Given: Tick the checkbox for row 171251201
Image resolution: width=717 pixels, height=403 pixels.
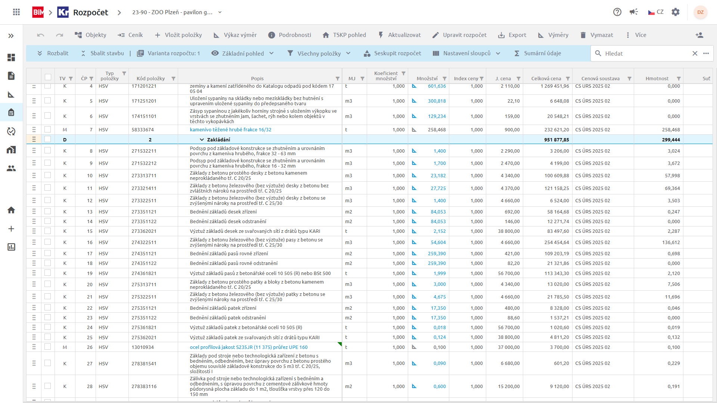Looking at the screenshot, I should [47, 101].
